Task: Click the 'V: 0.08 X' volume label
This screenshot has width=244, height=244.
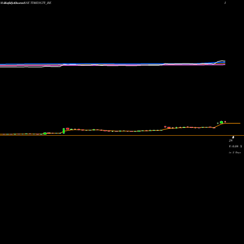Action: pos(235,146)
